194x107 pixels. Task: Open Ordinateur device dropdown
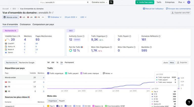[55, 17]
